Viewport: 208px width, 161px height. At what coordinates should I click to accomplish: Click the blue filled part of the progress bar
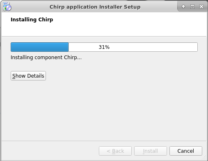point(39,47)
